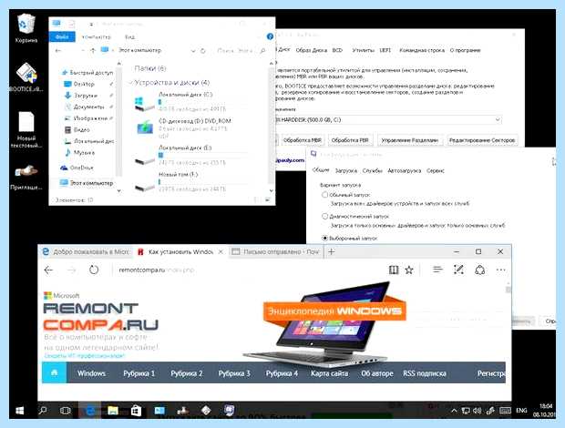Select Быстрый доступ in Explorer sidebar

[x=87, y=72]
